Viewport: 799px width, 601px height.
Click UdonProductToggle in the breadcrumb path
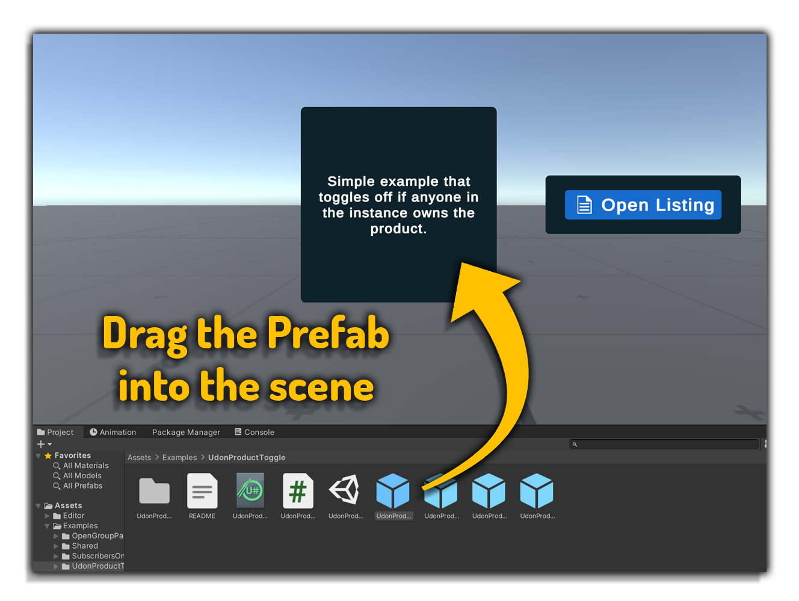247,458
